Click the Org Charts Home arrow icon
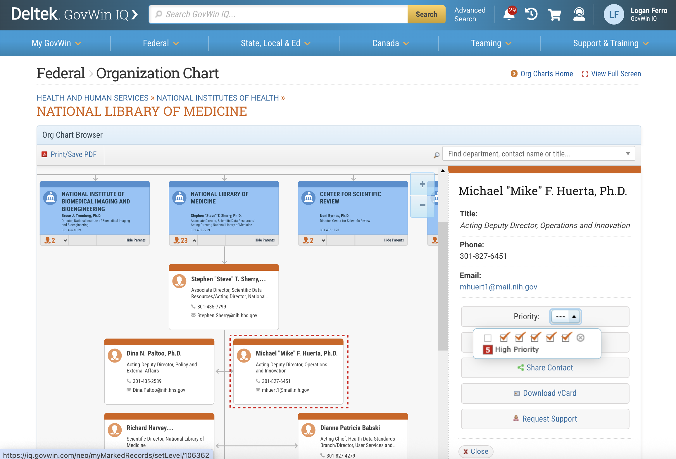Screen dimensions: 676x459 tap(514, 74)
